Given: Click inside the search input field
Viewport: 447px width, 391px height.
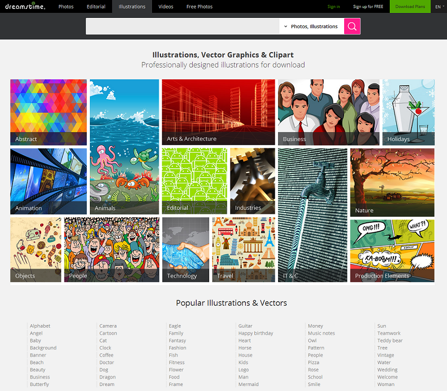Looking at the screenshot, I should [x=184, y=26].
